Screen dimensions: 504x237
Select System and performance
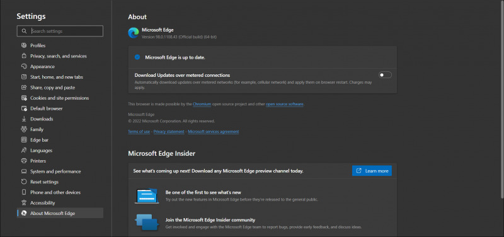tap(60, 171)
